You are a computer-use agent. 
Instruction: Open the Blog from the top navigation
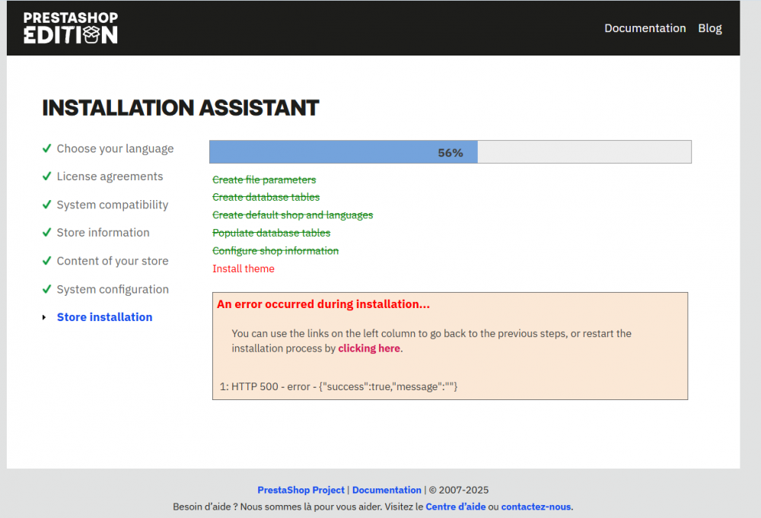coord(709,28)
